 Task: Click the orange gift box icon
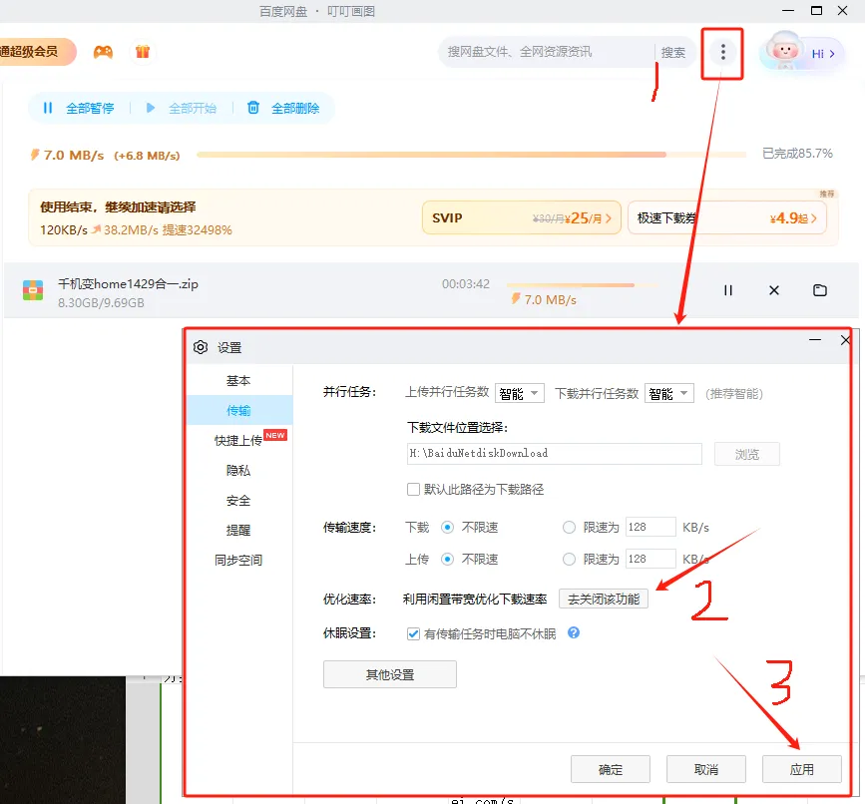143,52
